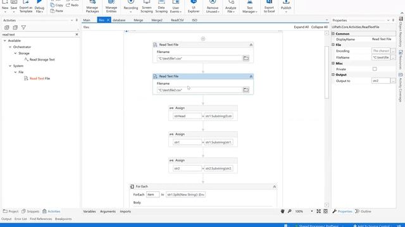Screen dimensions: 405x227
Task: Save the workflow
Action: coord(14,7)
